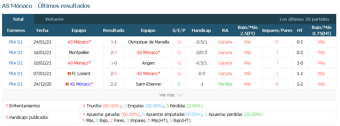Expand the Ver más chevron arrow
Image resolution: width=340 pixels, height=126 pixels.
pos(180,95)
